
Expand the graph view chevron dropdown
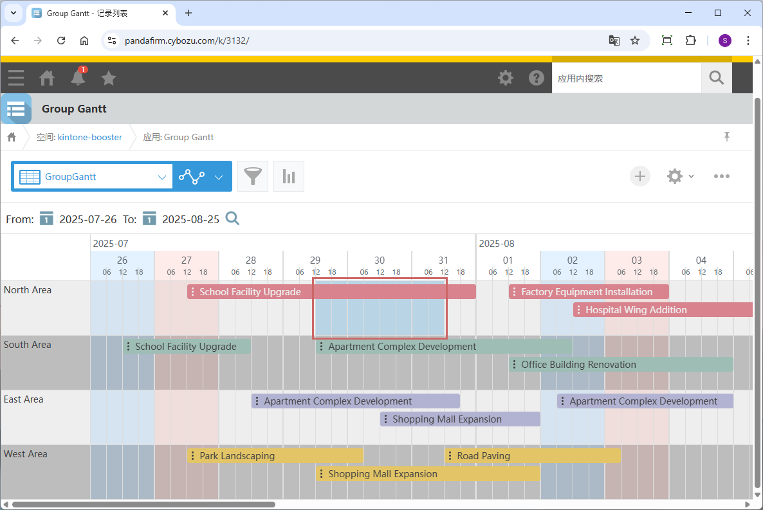[219, 177]
